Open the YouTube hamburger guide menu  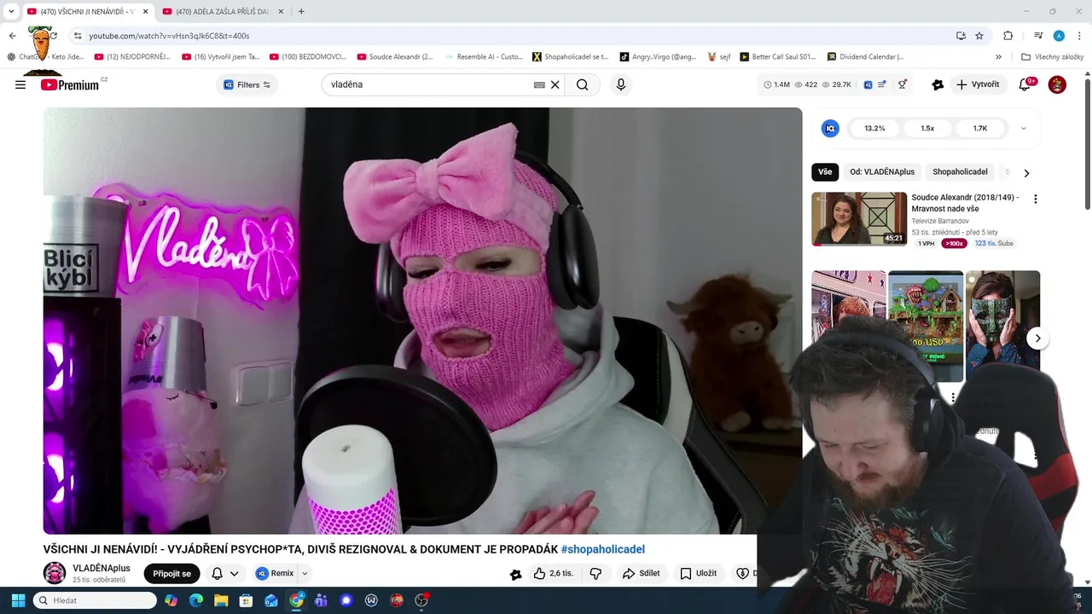[20, 84]
